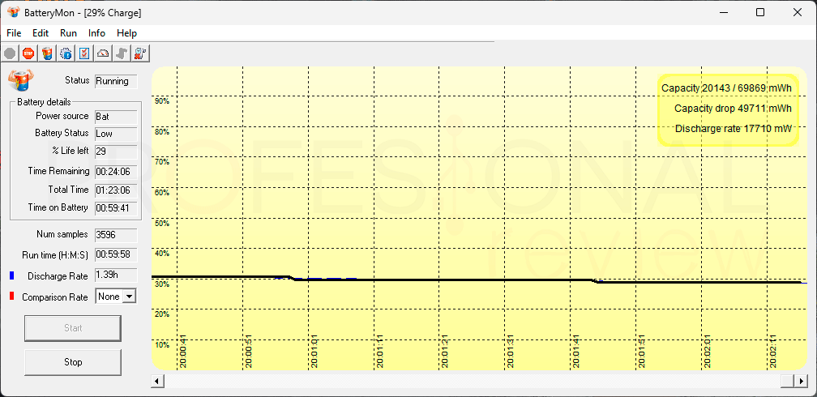The width and height of the screenshot is (817, 397).
Task: Click the gear with exclamation toolbar icon
Action: pos(66,53)
